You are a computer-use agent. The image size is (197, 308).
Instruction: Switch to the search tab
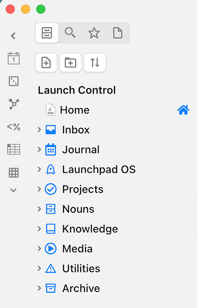tap(70, 32)
